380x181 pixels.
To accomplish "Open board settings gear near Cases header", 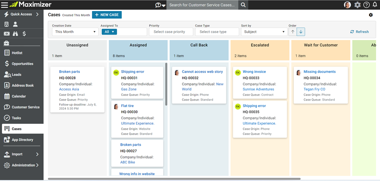I will tap(371, 15).
